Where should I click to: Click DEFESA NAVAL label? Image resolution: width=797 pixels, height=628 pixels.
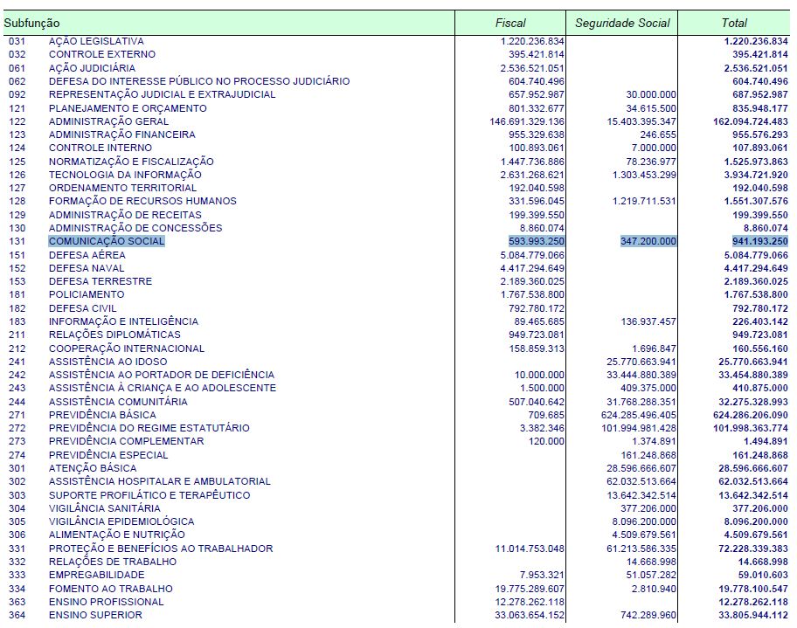87,268
